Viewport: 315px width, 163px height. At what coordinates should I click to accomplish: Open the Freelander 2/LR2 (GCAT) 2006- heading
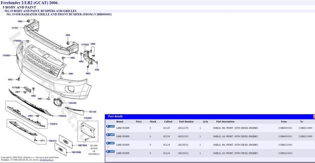[30, 3]
